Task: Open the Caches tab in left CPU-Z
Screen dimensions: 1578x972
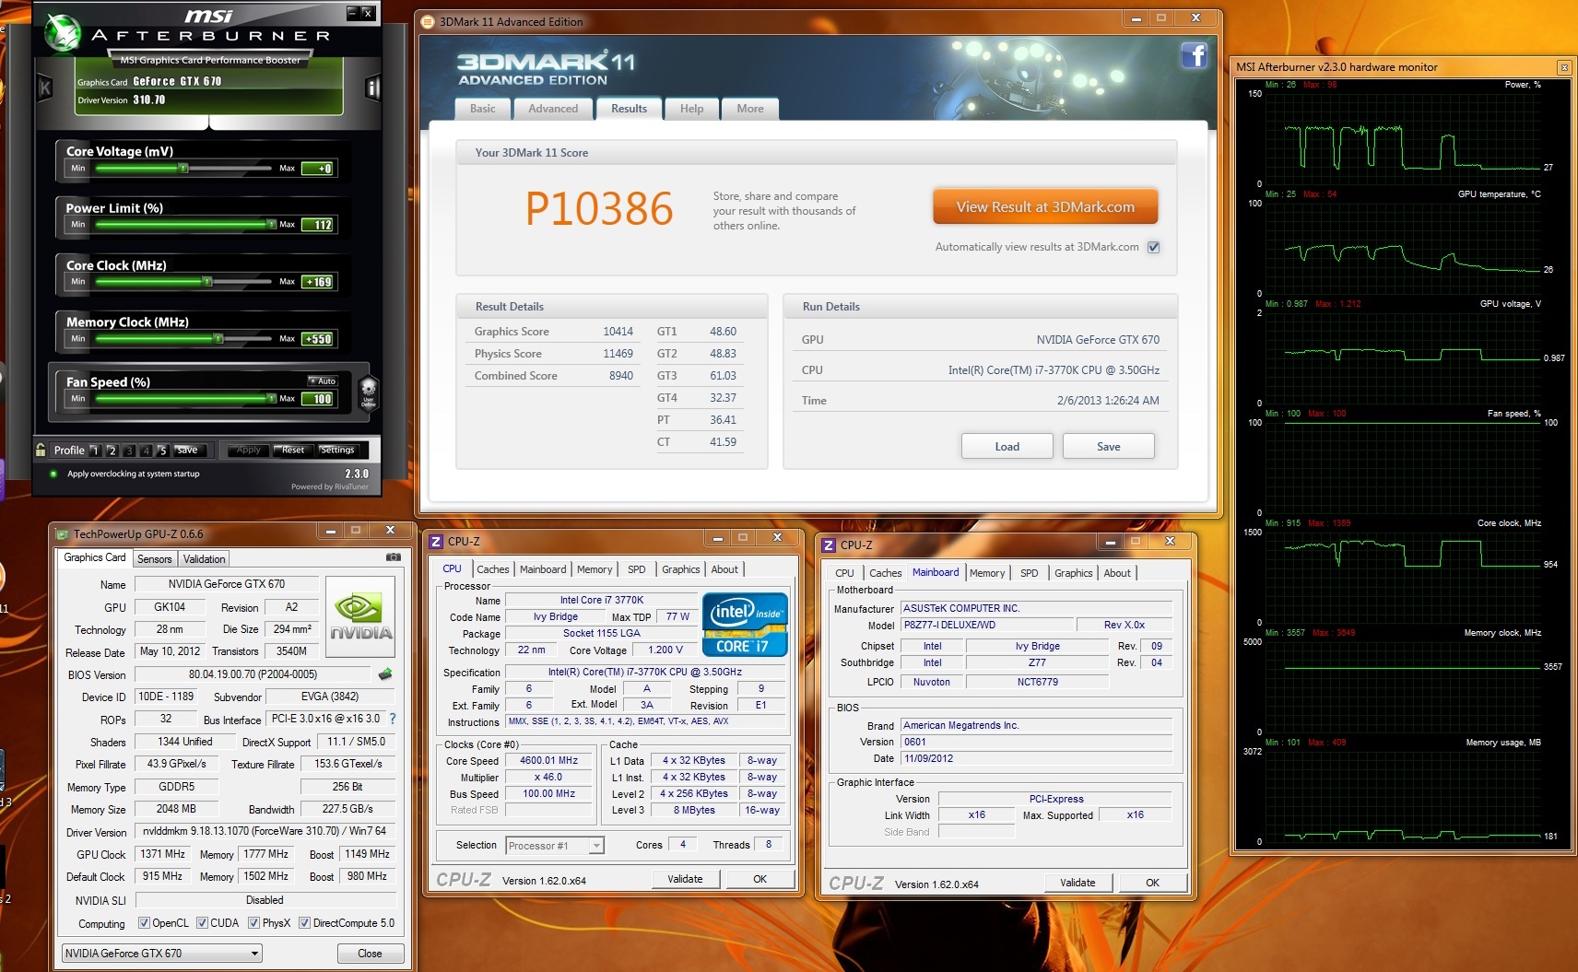Action: 493,569
